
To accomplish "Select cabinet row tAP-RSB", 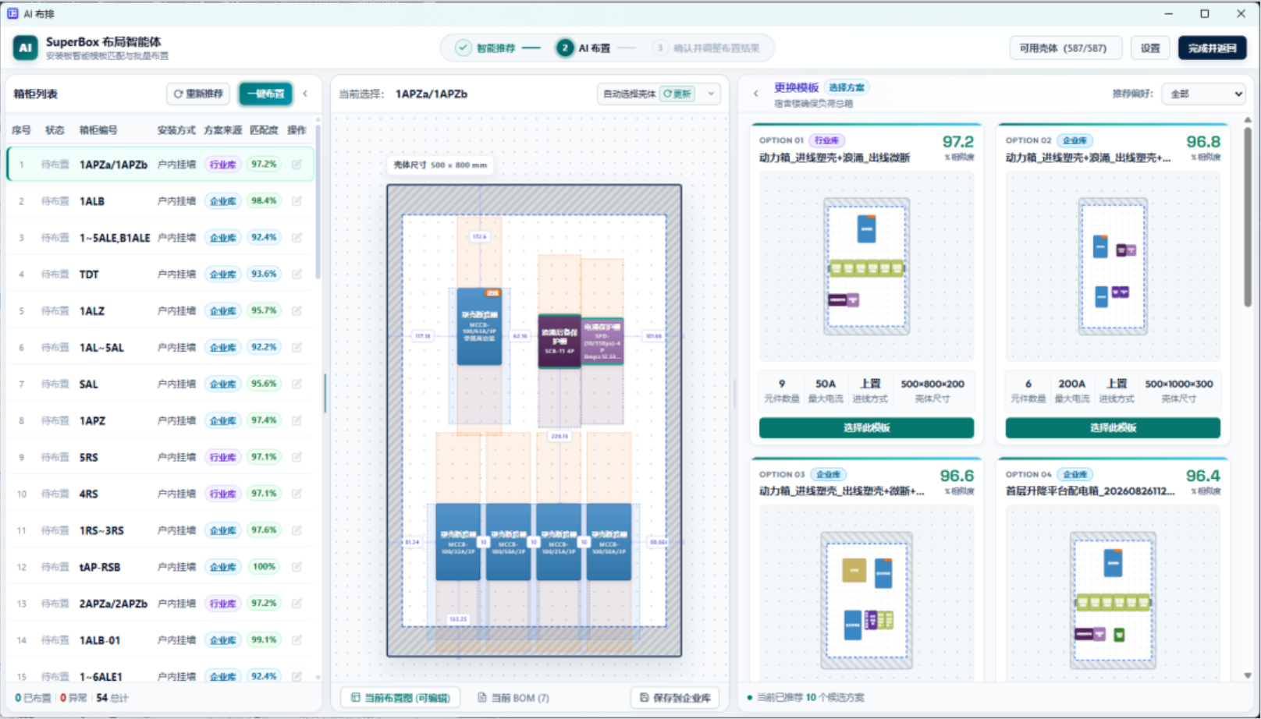I will [x=161, y=567].
